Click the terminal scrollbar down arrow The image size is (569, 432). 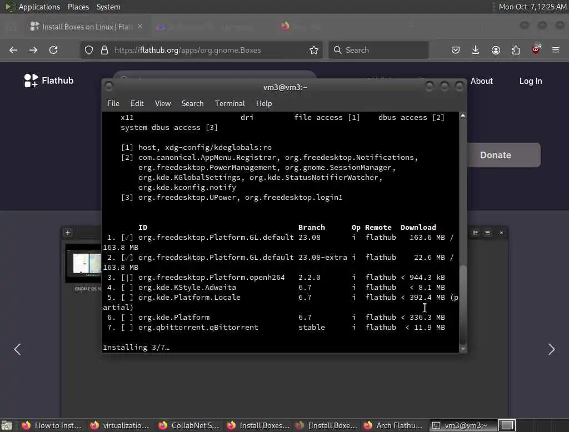point(463,349)
